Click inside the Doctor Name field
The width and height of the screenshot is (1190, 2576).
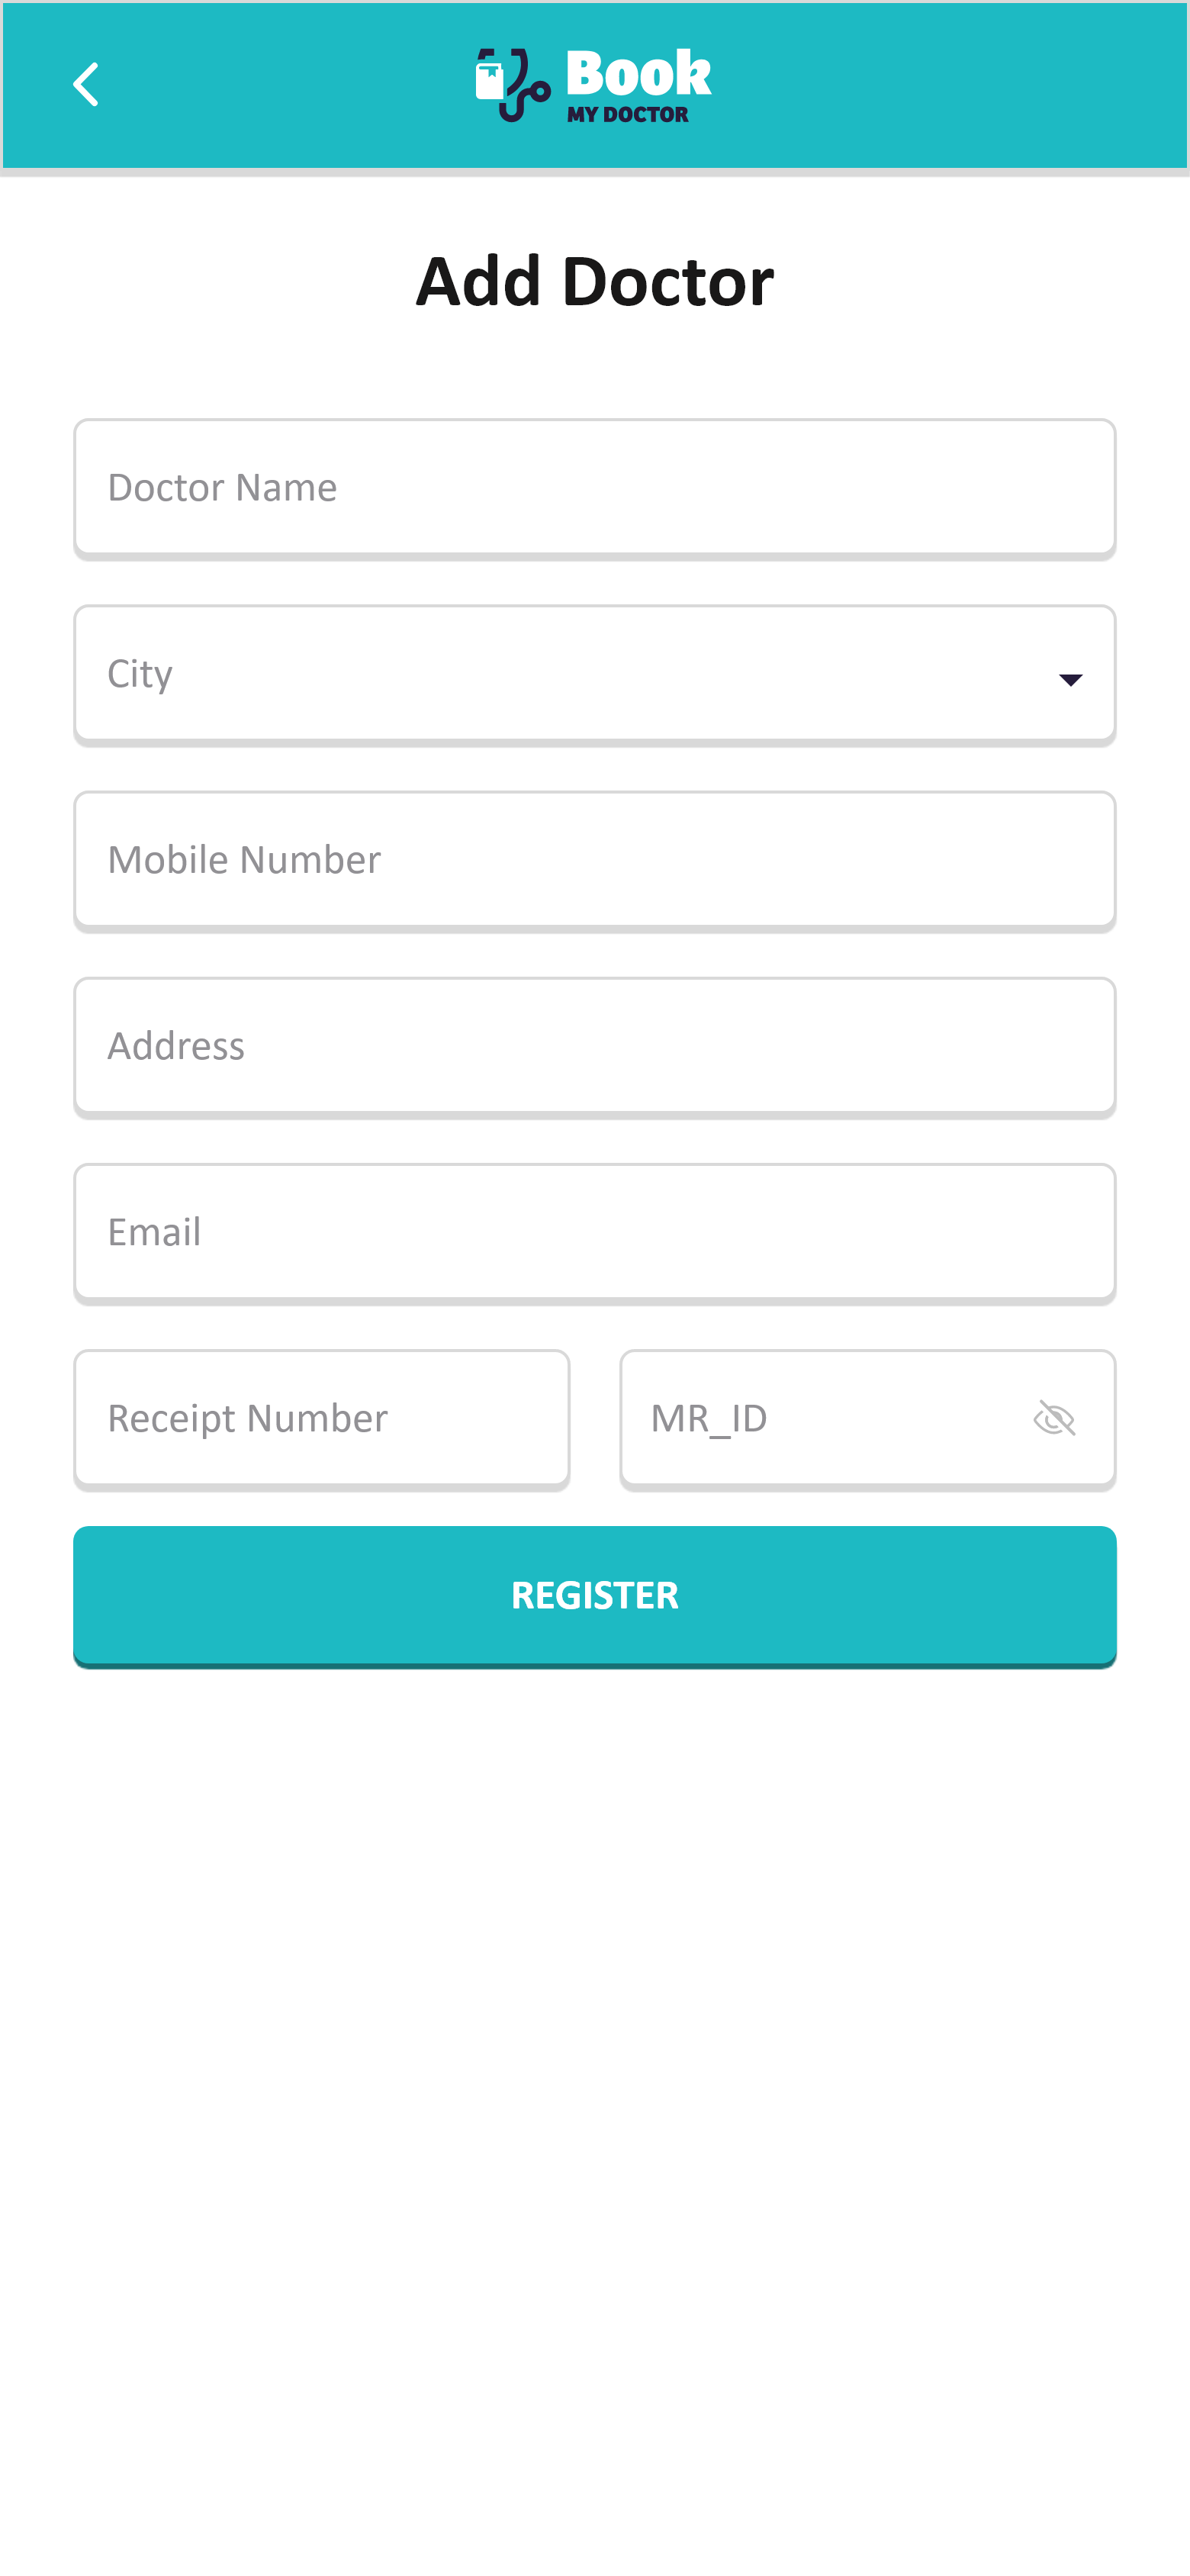[x=594, y=487]
